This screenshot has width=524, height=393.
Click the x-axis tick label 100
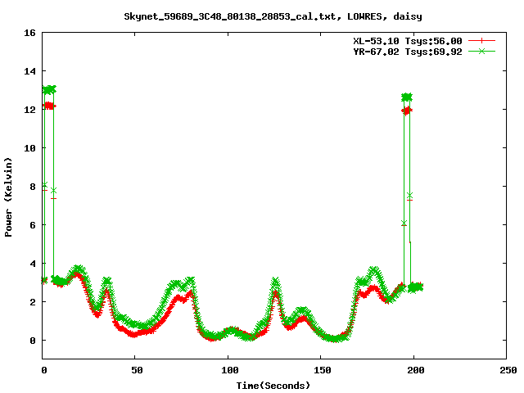[230, 370]
